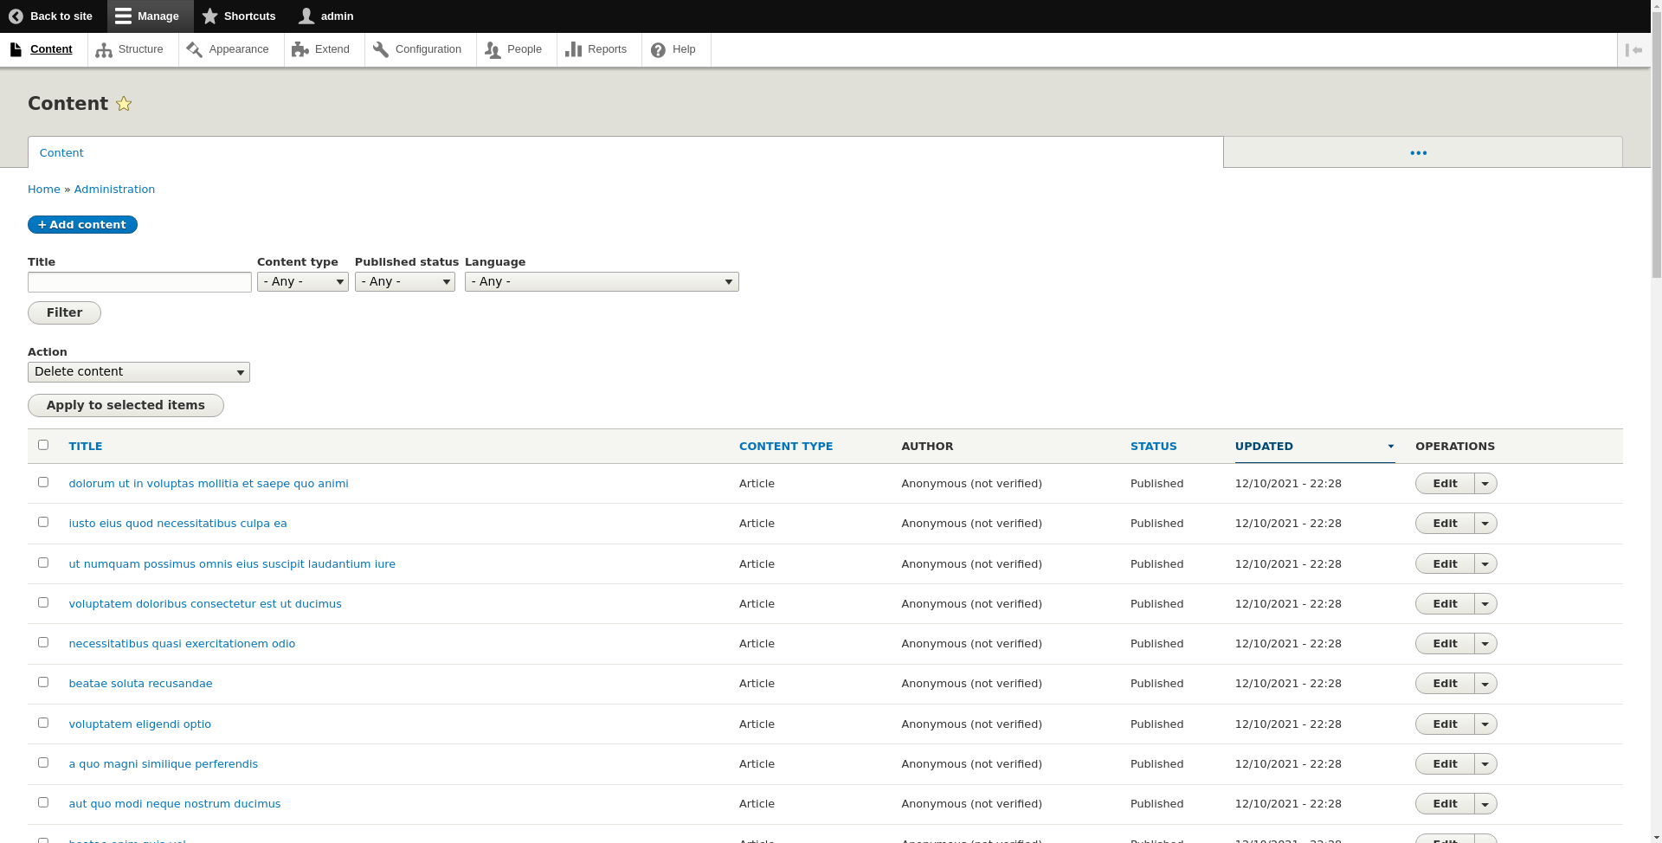1662x843 pixels.
Task: Open Configuration via its wrench icon
Action: point(381,50)
